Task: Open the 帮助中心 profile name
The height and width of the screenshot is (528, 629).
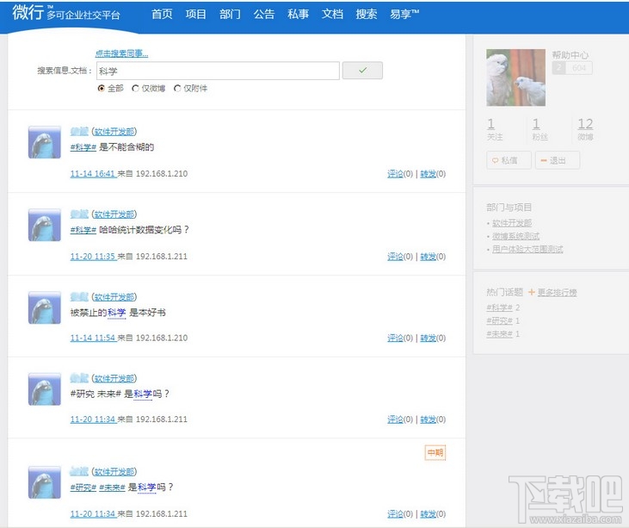Action: [x=570, y=55]
